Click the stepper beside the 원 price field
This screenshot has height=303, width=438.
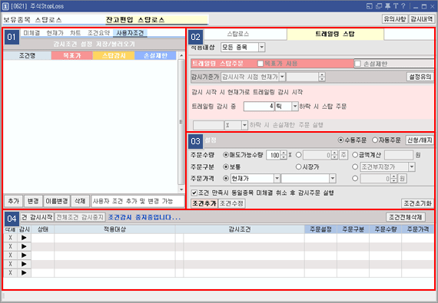coord(393,179)
